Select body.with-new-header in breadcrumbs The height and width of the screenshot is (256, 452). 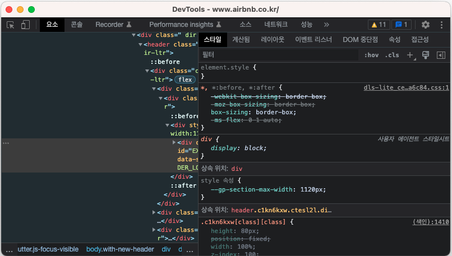click(x=120, y=249)
